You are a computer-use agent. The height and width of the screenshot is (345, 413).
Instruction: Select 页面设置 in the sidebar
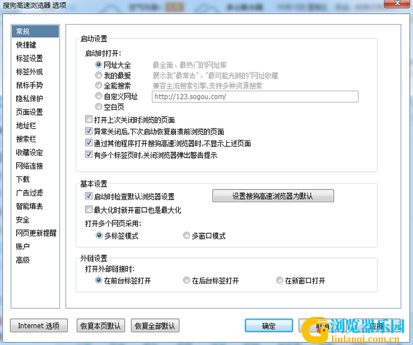[29, 112]
